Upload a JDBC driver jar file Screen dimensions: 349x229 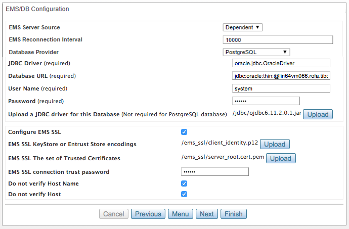click(x=318, y=115)
